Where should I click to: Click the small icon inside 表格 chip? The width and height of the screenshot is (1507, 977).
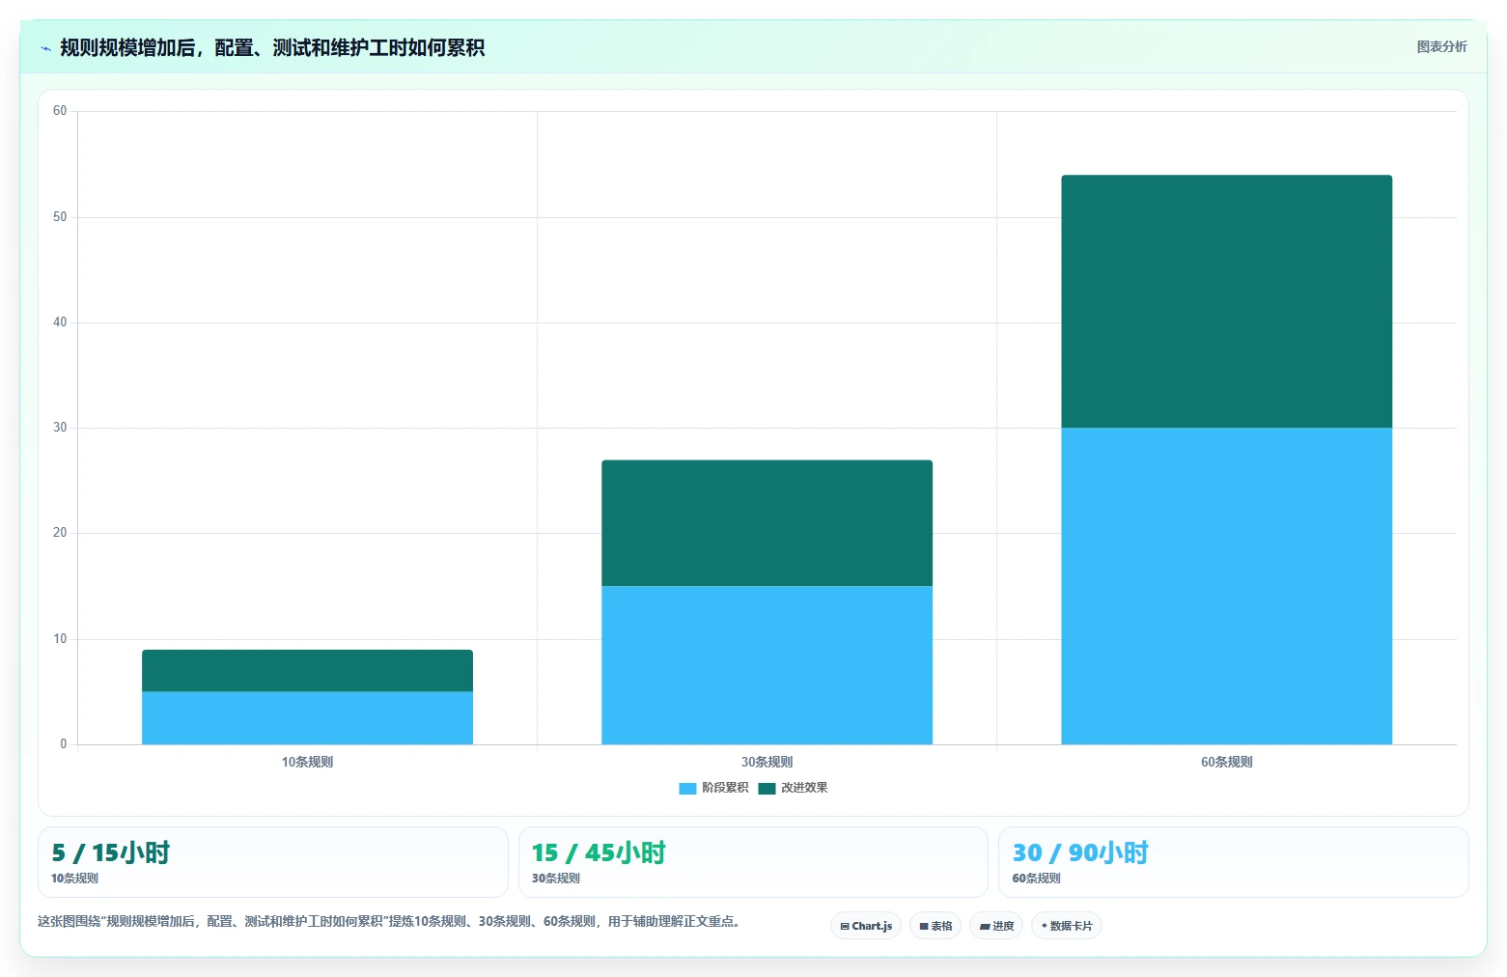pos(924,927)
